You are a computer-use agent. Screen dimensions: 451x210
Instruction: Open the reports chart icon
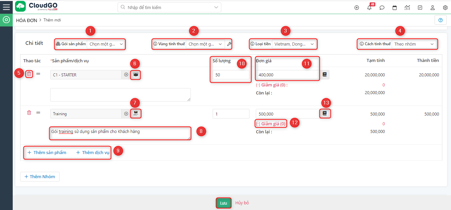pyautogui.click(x=407, y=8)
